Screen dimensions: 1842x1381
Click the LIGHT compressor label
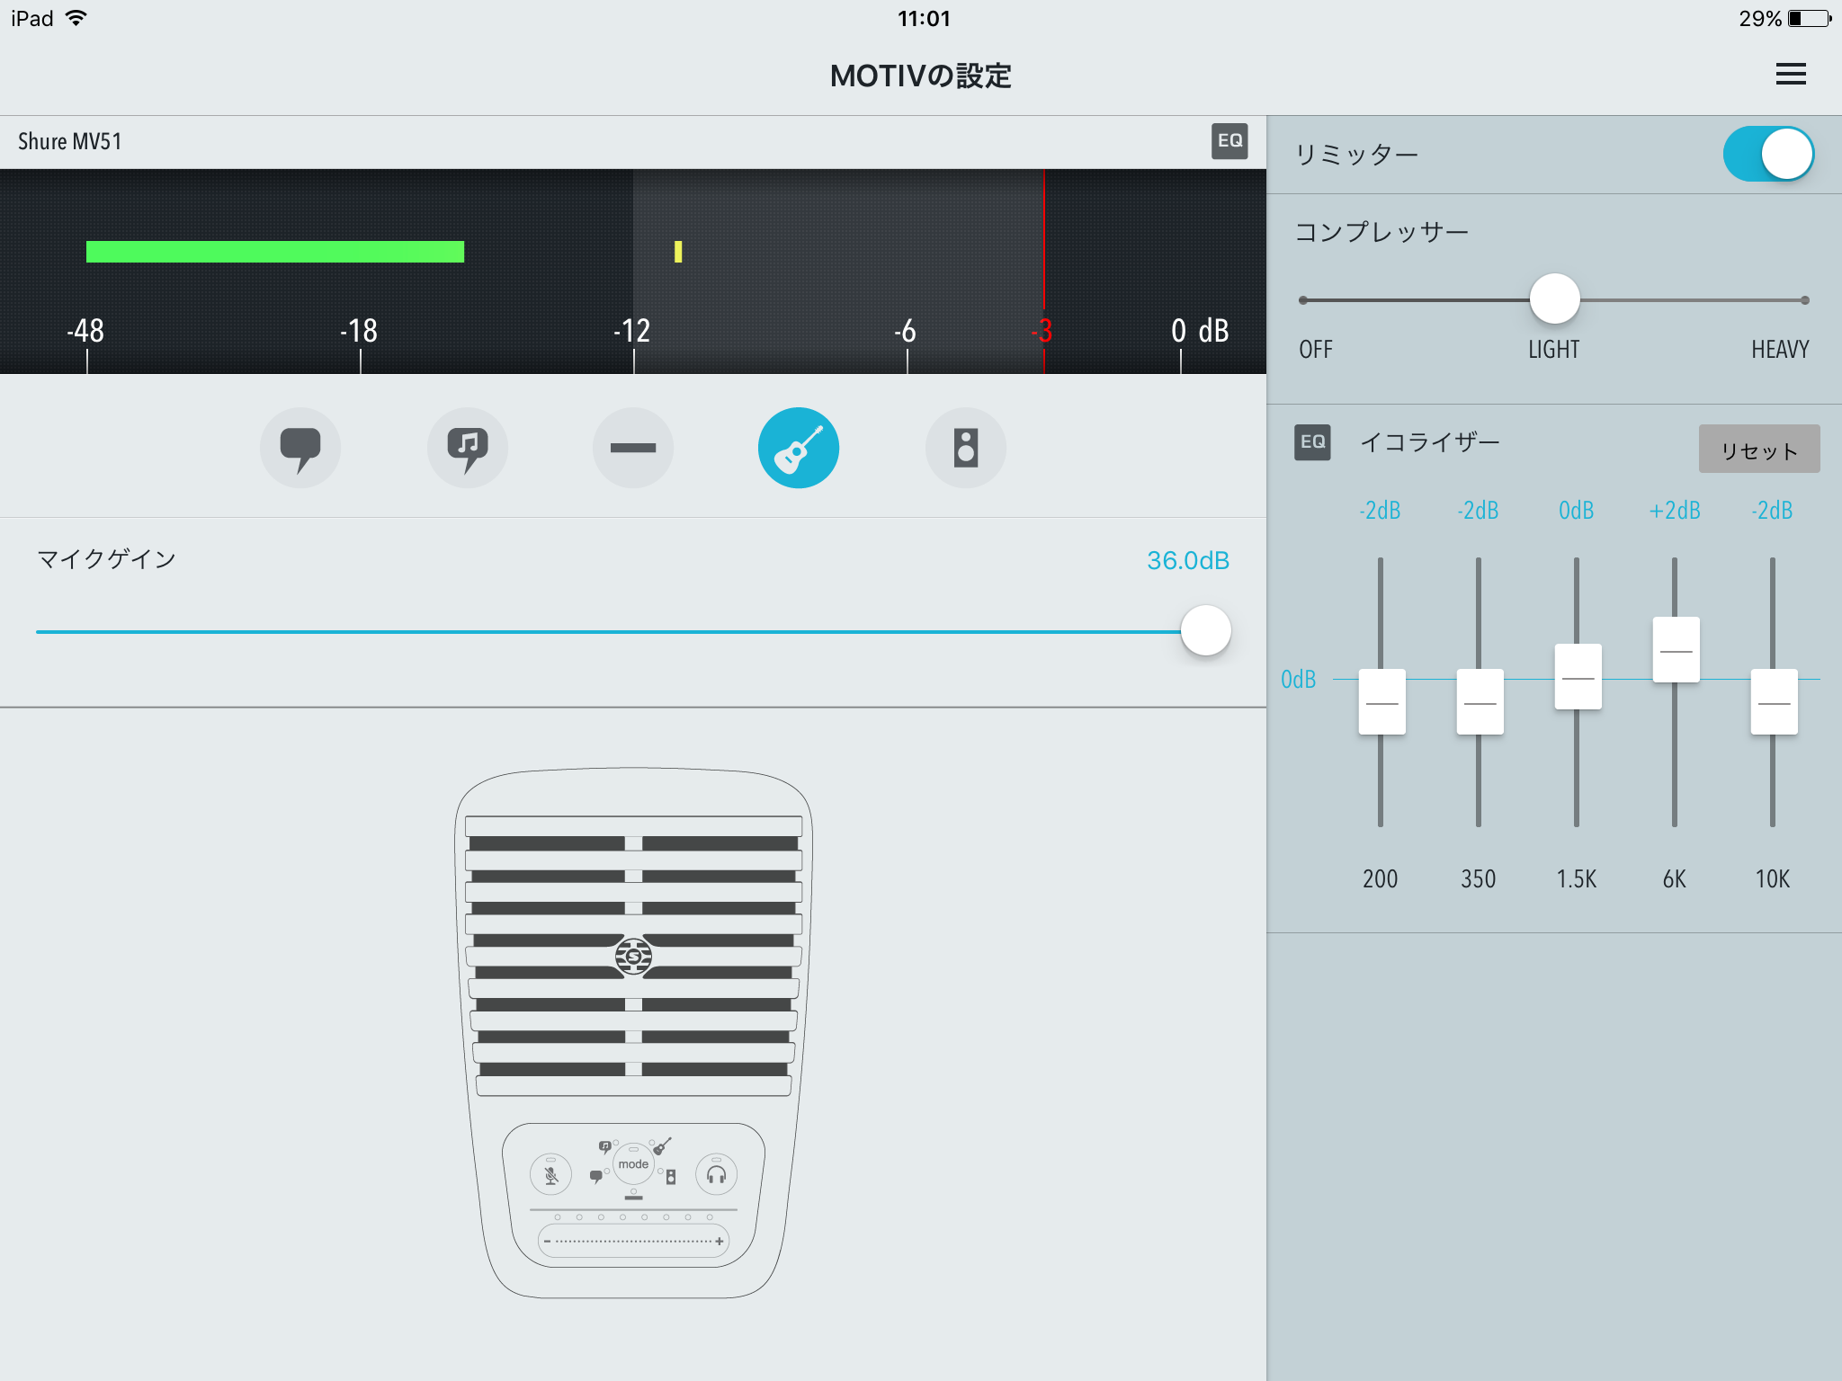click(1553, 349)
